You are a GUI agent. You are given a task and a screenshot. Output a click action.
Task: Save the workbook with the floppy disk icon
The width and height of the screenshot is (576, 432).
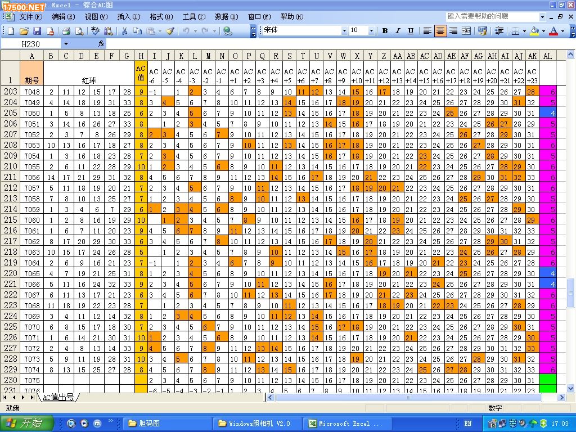point(37,31)
